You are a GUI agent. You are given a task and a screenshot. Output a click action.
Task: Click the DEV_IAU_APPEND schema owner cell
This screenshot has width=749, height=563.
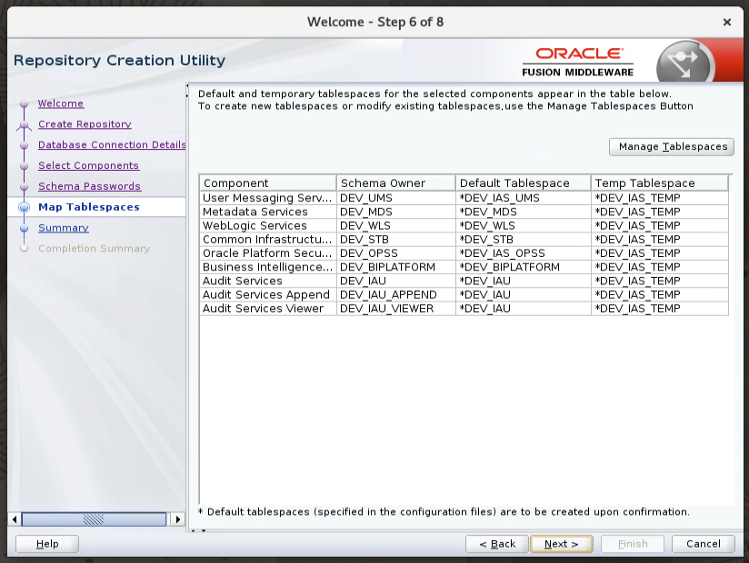click(396, 295)
